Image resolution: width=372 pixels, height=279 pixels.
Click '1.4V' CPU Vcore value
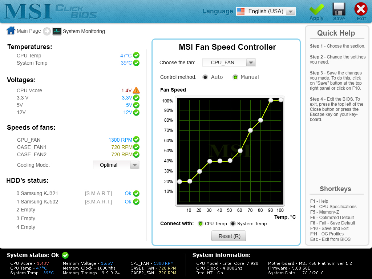(126, 90)
